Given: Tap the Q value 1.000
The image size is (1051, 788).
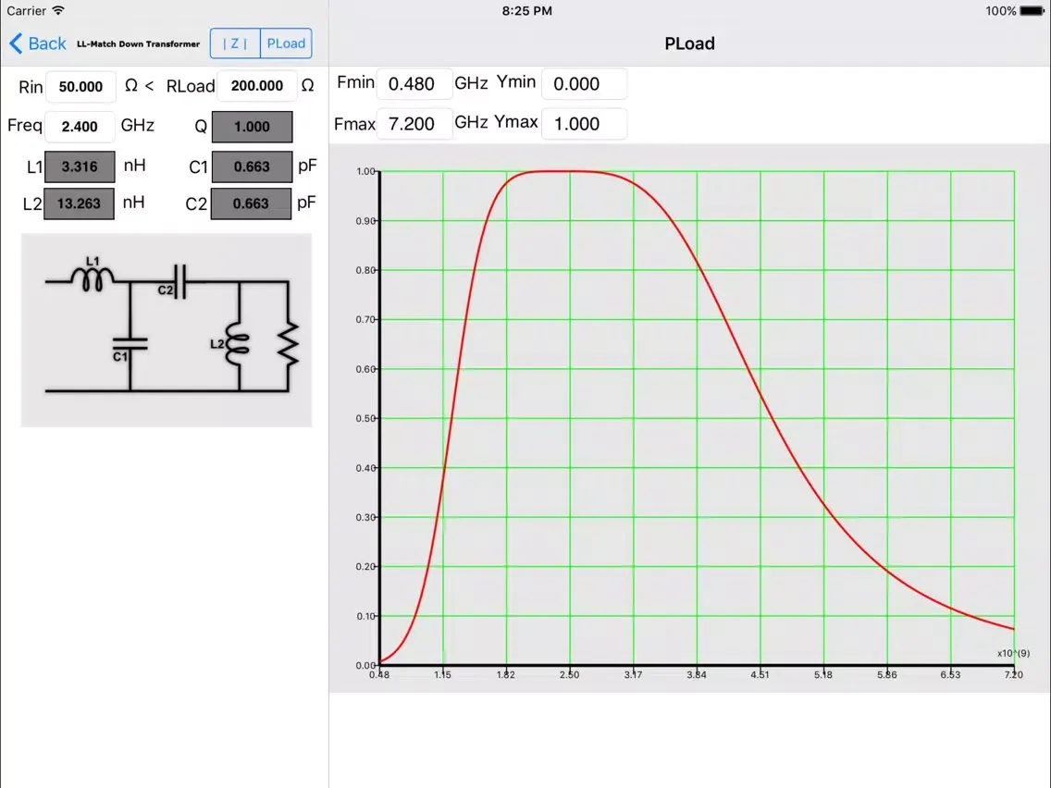Looking at the screenshot, I should coord(252,127).
